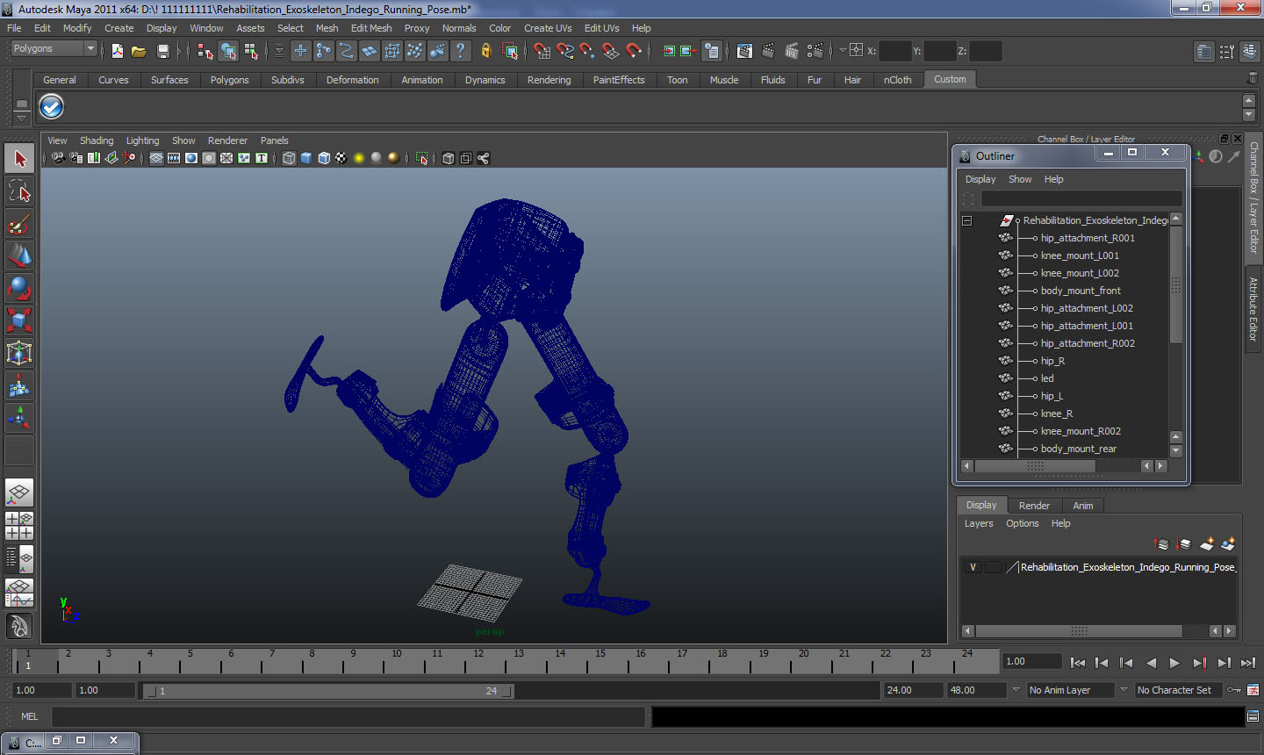Select by component type mode

point(251,51)
